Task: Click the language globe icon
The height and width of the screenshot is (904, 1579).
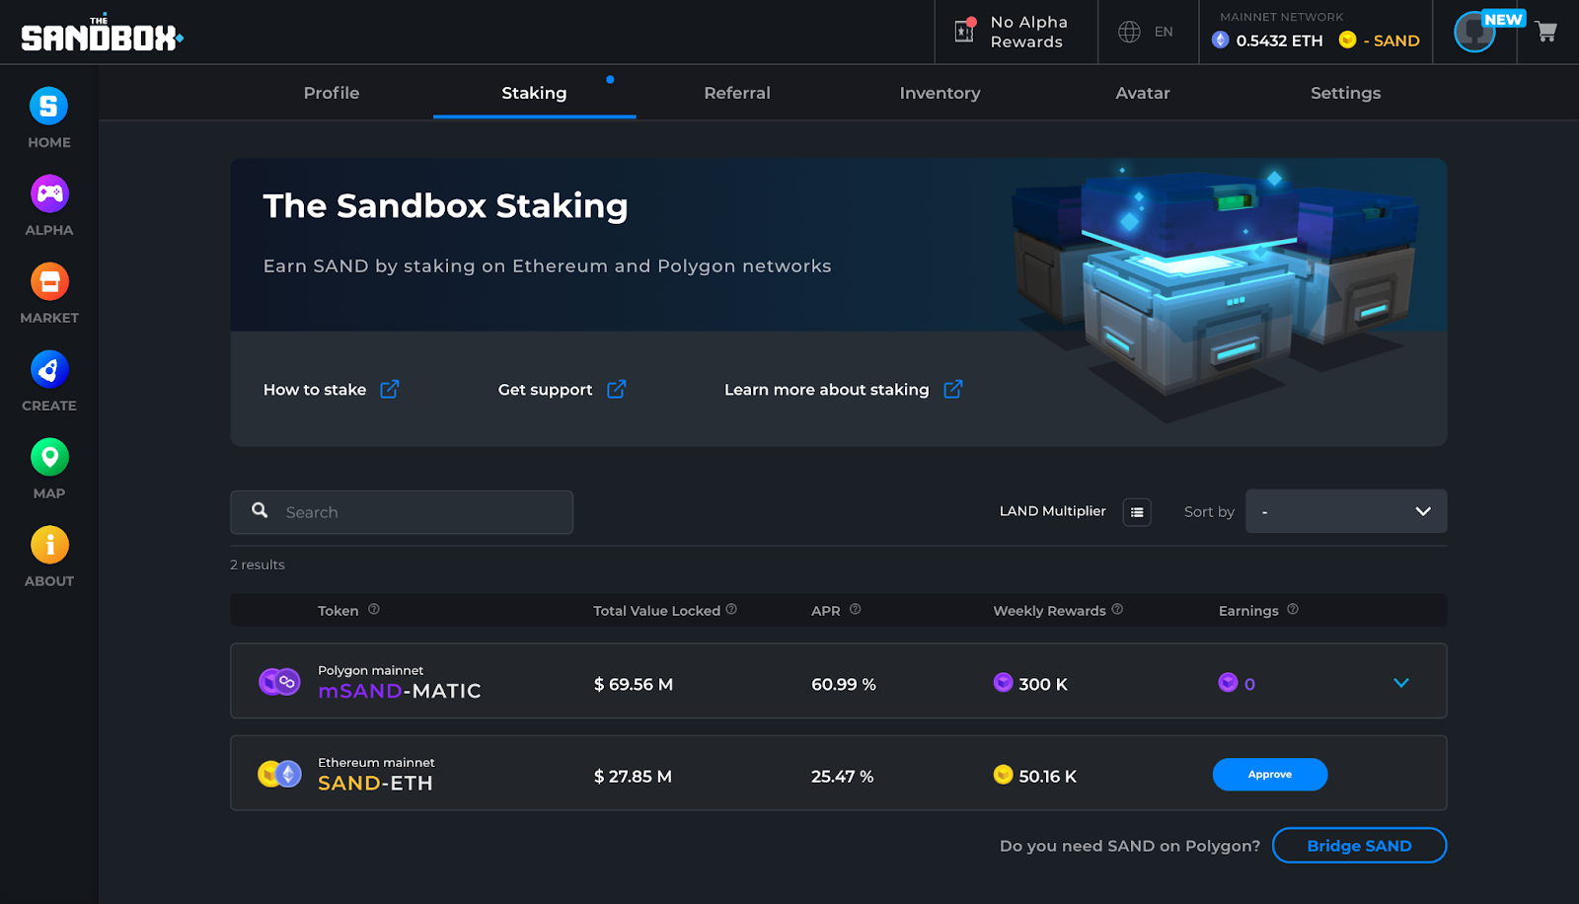Action: (x=1129, y=32)
